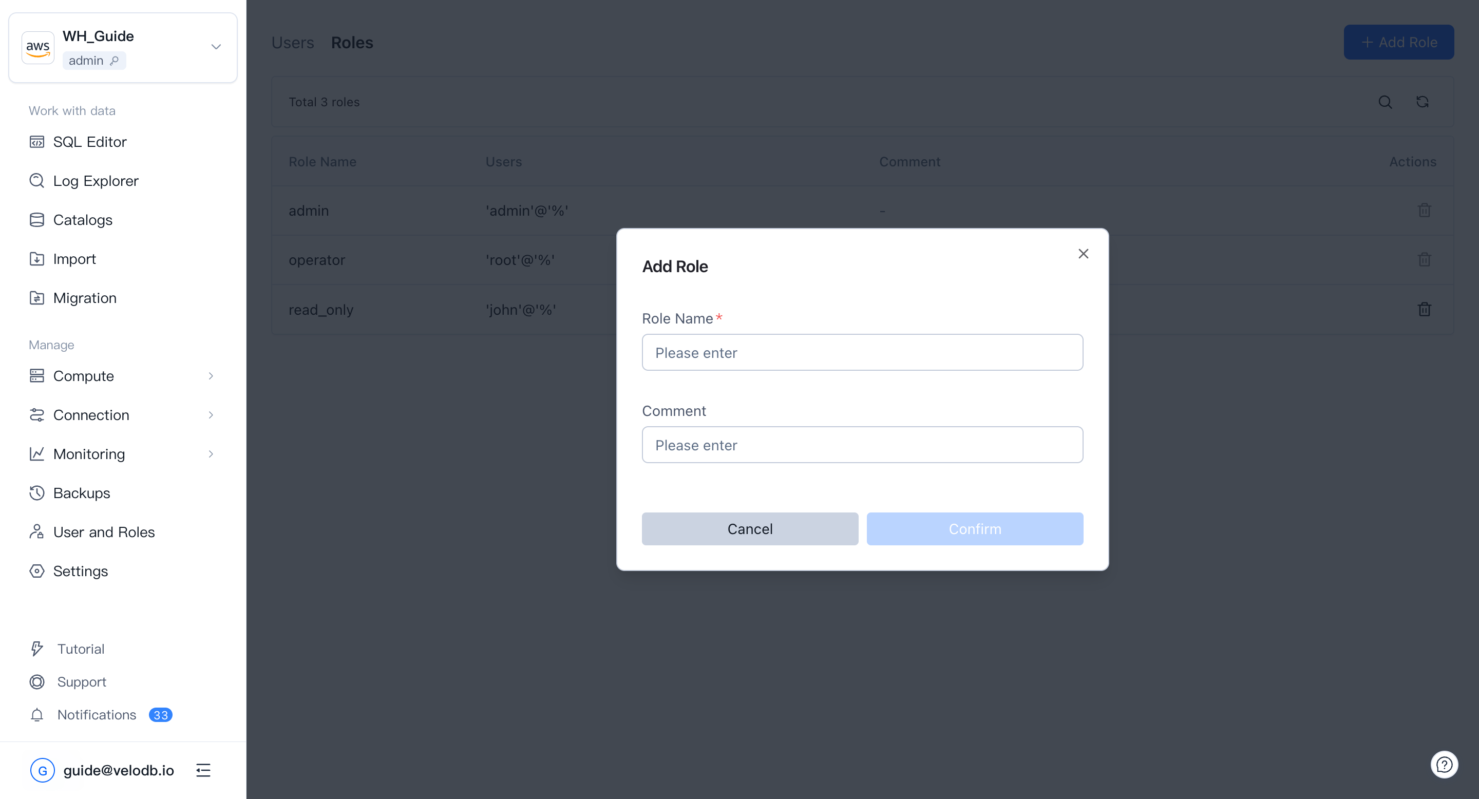This screenshot has width=1479, height=799.
Task: Expand the Connection submenu
Action: [x=211, y=415]
